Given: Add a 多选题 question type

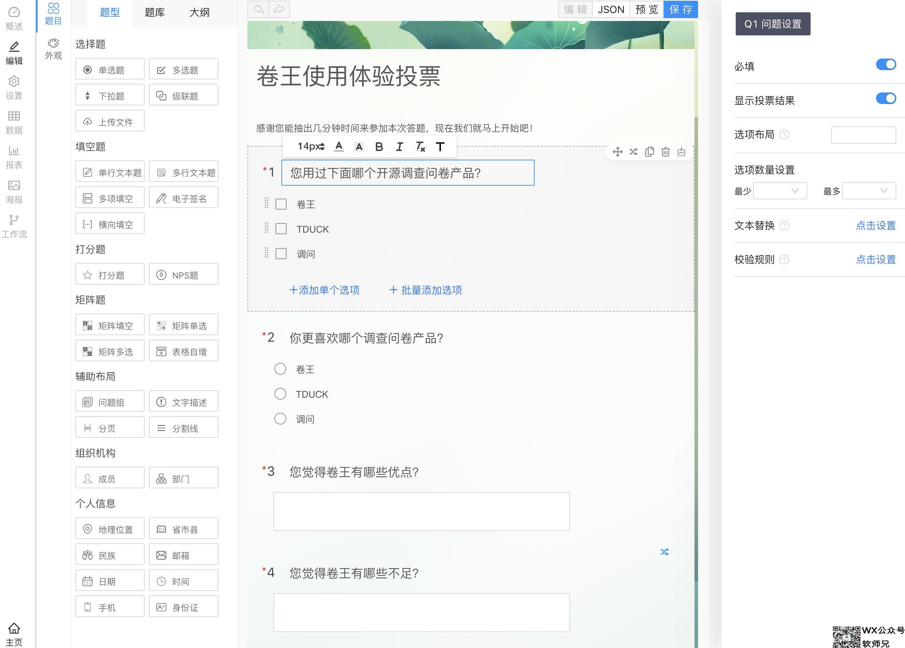Looking at the screenshot, I should pyautogui.click(x=183, y=70).
